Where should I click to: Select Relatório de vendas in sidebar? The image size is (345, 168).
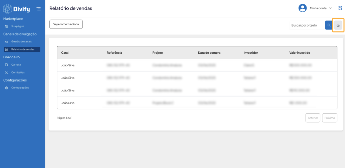click(22, 49)
